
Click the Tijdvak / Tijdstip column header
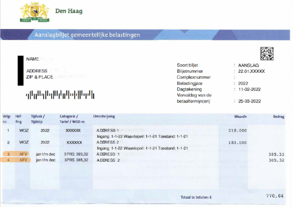click(38, 119)
